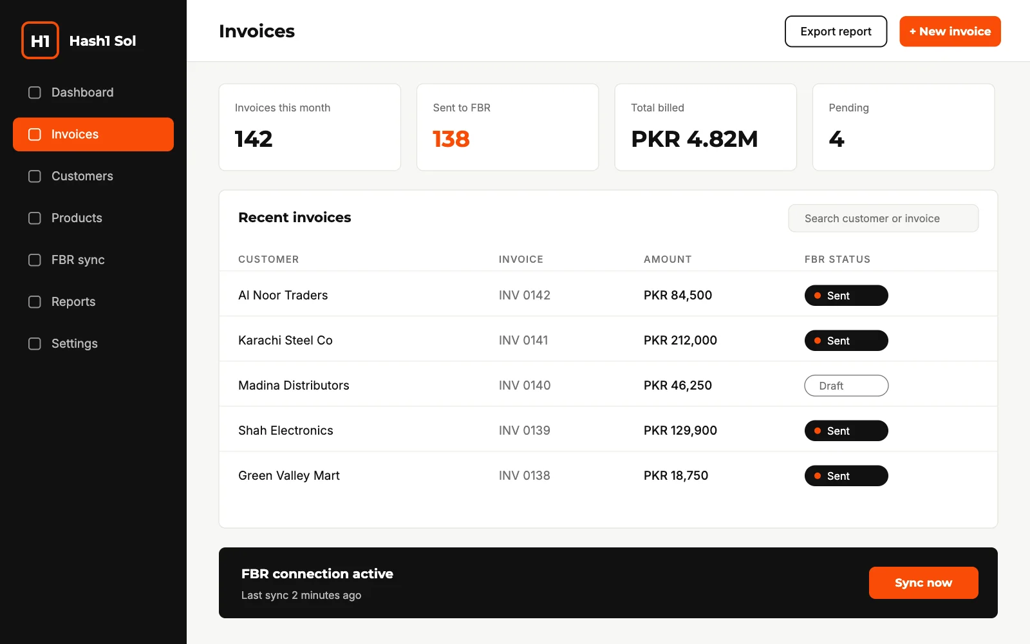Click invoice number INV 0140
Image resolution: width=1030 pixels, height=644 pixels.
click(x=525, y=386)
